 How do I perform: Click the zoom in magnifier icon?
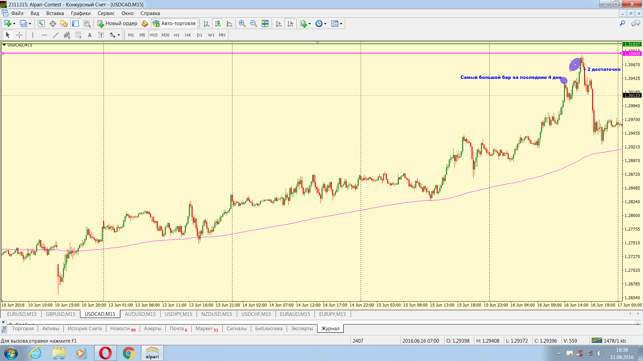coord(242,23)
